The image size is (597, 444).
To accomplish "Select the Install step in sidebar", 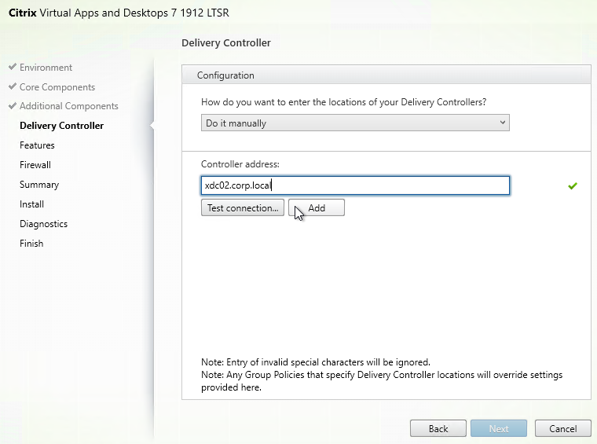I will (x=31, y=204).
